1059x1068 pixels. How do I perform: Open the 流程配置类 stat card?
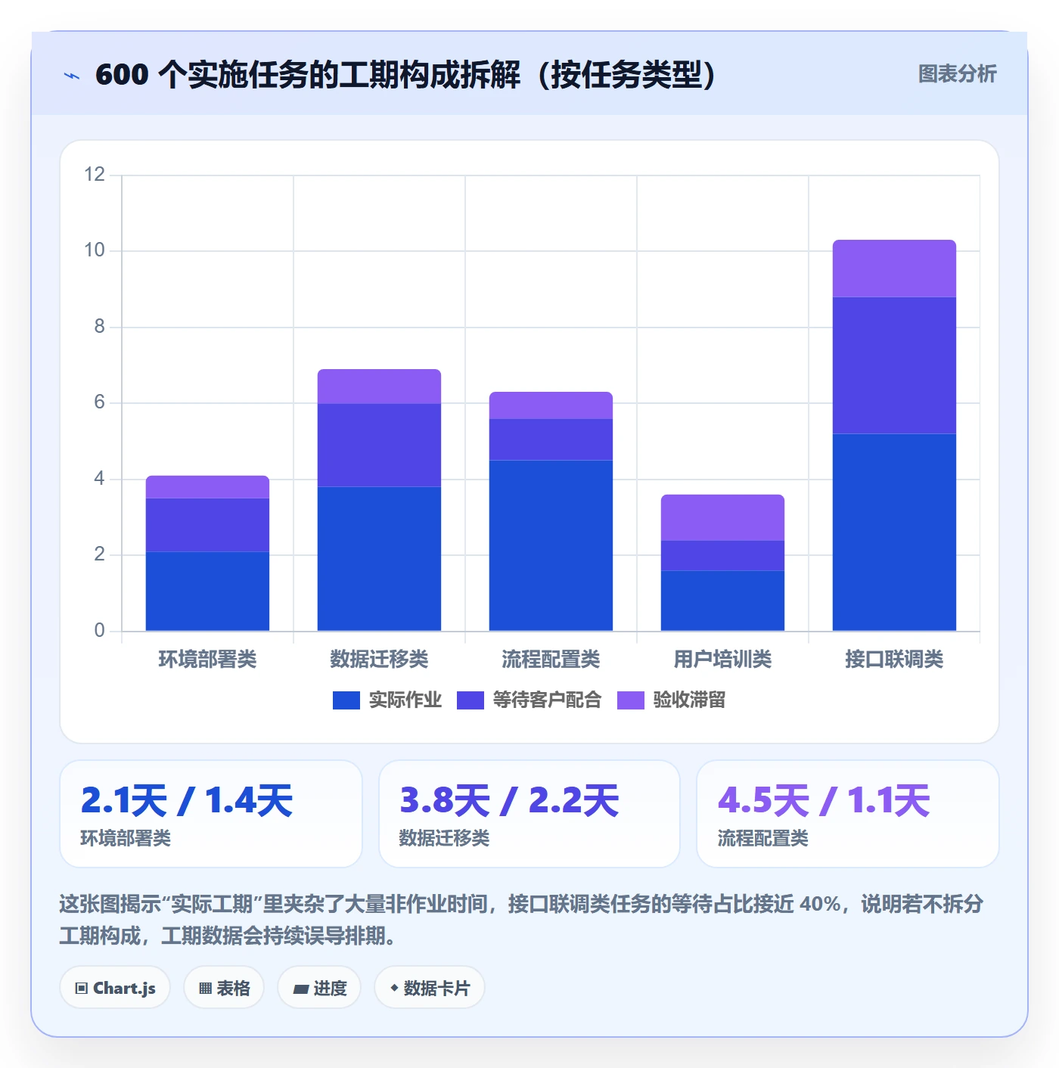click(848, 814)
